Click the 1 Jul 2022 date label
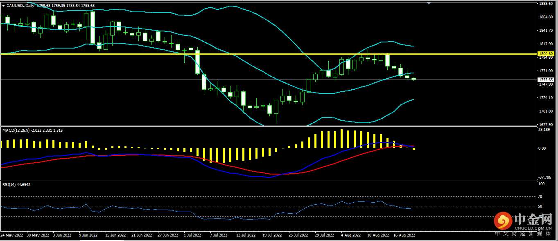Image resolution: width=558 pixels, height=241 pixels. tap(193, 235)
